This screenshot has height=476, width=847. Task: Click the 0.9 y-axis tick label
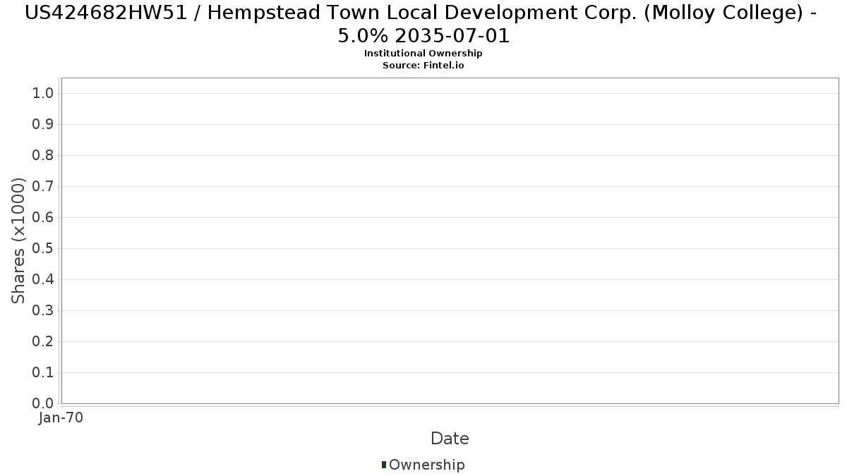pos(43,125)
